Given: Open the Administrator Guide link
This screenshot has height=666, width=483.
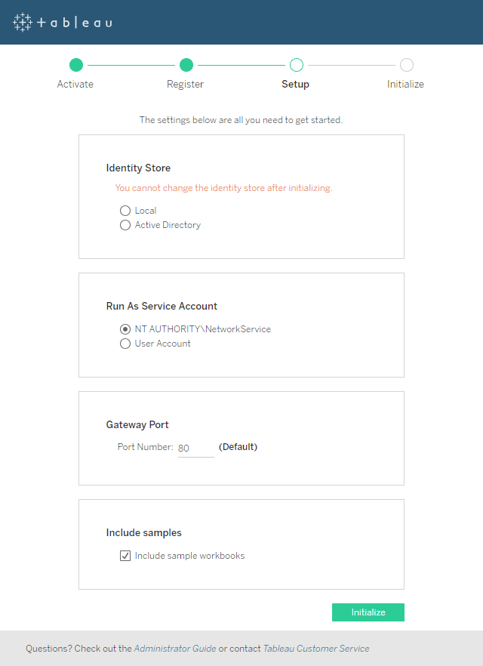Looking at the screenshot, I should tap(175, 649).
